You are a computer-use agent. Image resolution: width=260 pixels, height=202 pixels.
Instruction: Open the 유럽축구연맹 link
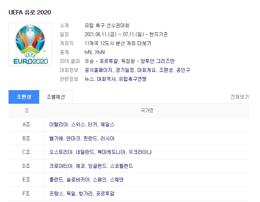pyautogui.click(x=132, y=79)
